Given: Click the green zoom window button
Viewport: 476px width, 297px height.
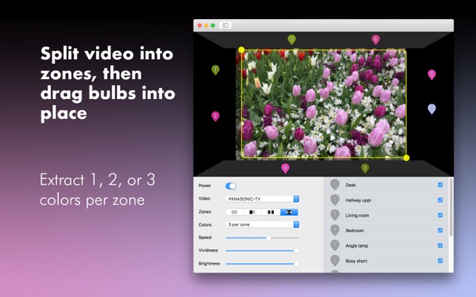Looking at the screenshot, I should pos(212,25).
